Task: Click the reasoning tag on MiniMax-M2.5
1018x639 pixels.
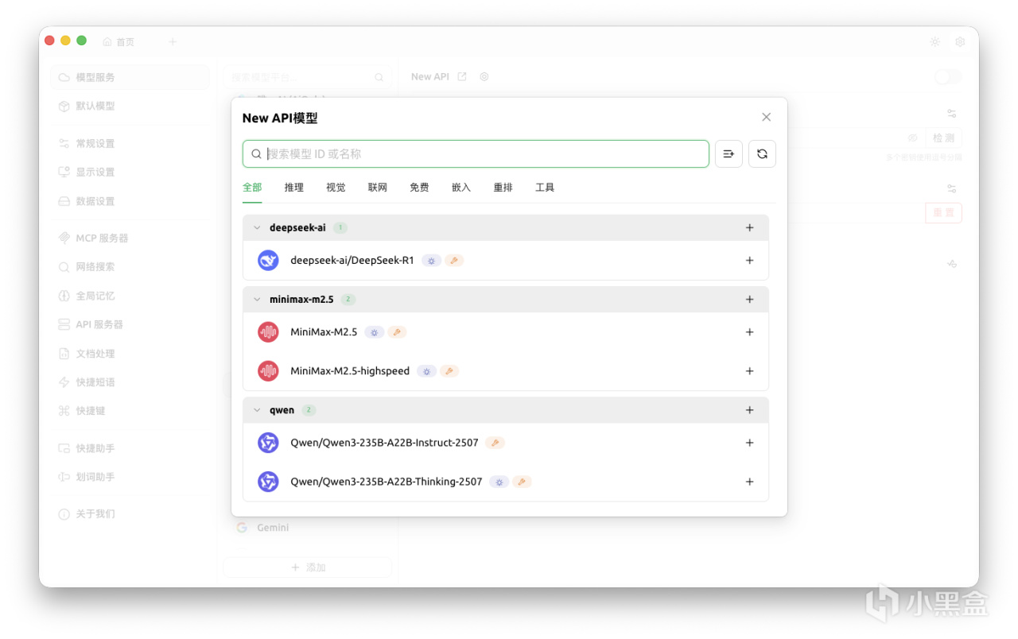Action: [375, 332]
